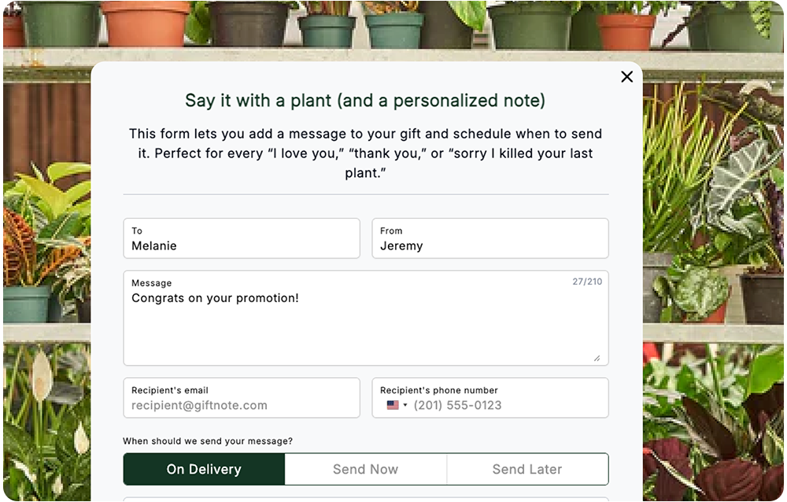This screenshot has width=787, height=502.
Task: Focus the Recipient's email input
Action: (241, 405)
